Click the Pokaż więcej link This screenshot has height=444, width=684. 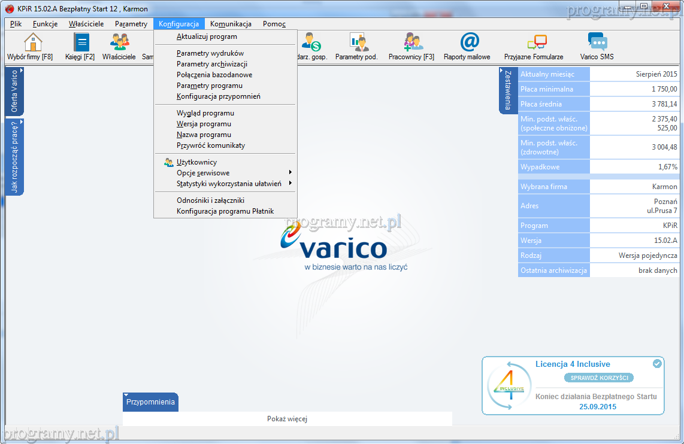click(x=287, y=419)
